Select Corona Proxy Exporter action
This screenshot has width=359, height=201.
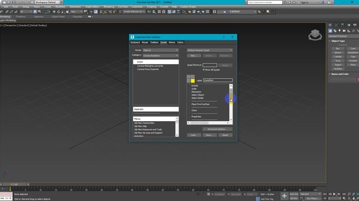click(148, 69)
